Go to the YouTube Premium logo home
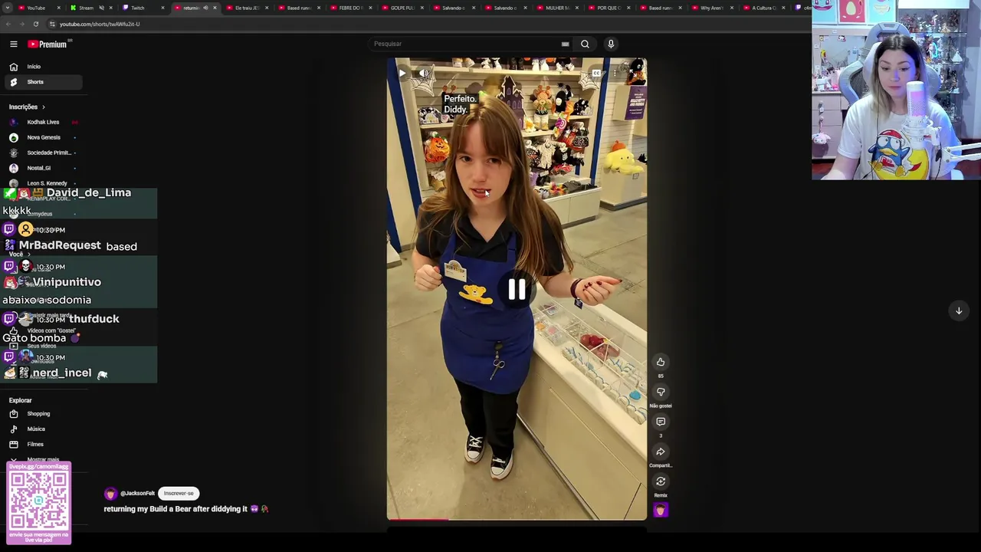The width and height of the screenshot is (981, 552). [48, 44]
